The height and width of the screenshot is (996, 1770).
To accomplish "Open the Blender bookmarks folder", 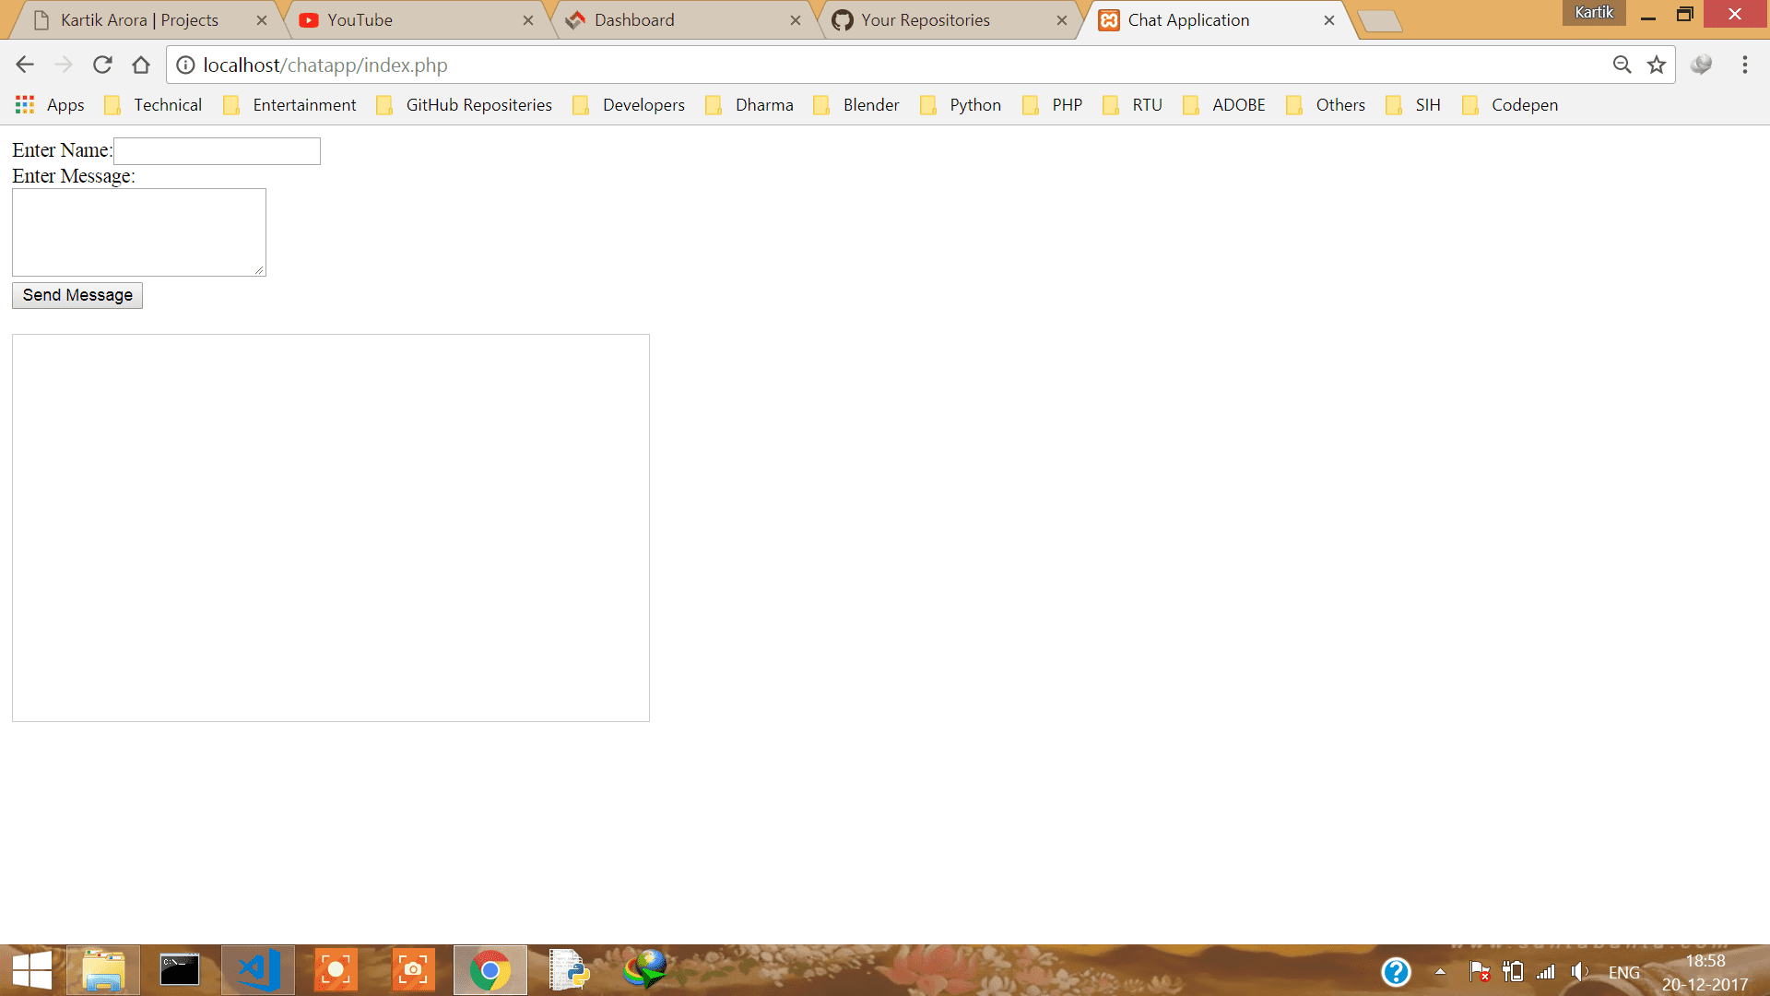I will pos(856,105).
